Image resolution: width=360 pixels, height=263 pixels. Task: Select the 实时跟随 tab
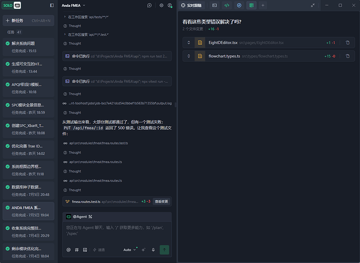[191, 5]
